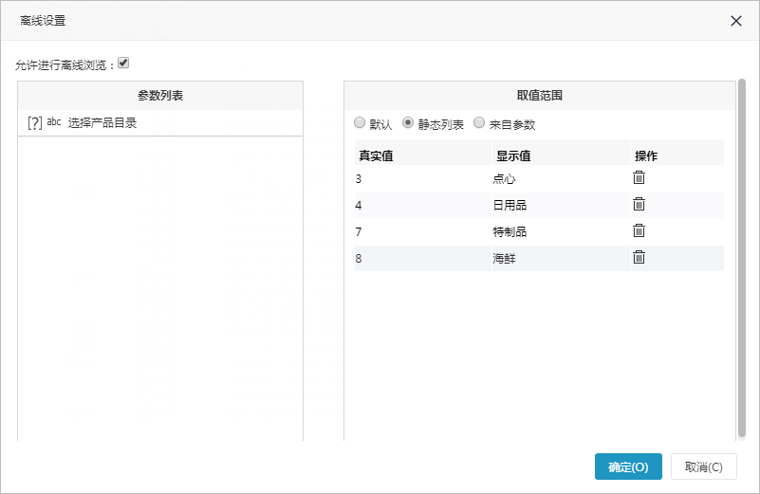This screenshot has width=760, height=494.
Task: Confirm with the 确定(O) button
Action: (x=628, y=467)
